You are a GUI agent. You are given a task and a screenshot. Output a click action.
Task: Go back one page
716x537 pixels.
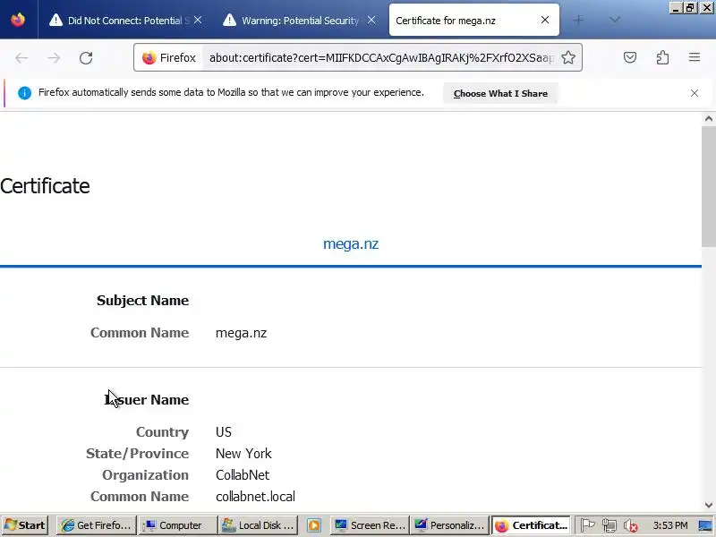(21, 58)
